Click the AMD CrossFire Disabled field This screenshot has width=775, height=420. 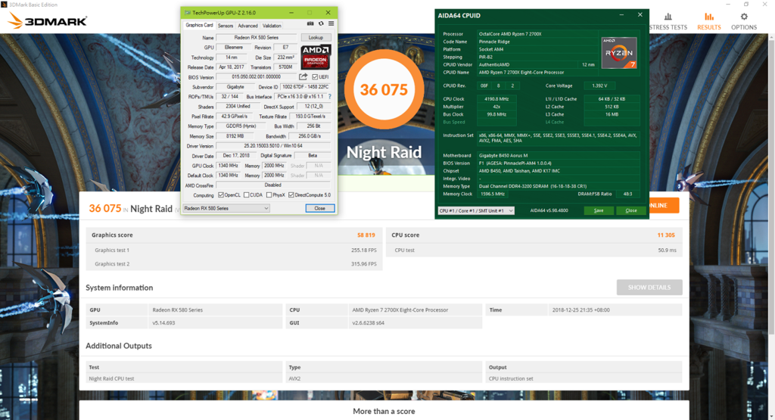click(272, 185)
